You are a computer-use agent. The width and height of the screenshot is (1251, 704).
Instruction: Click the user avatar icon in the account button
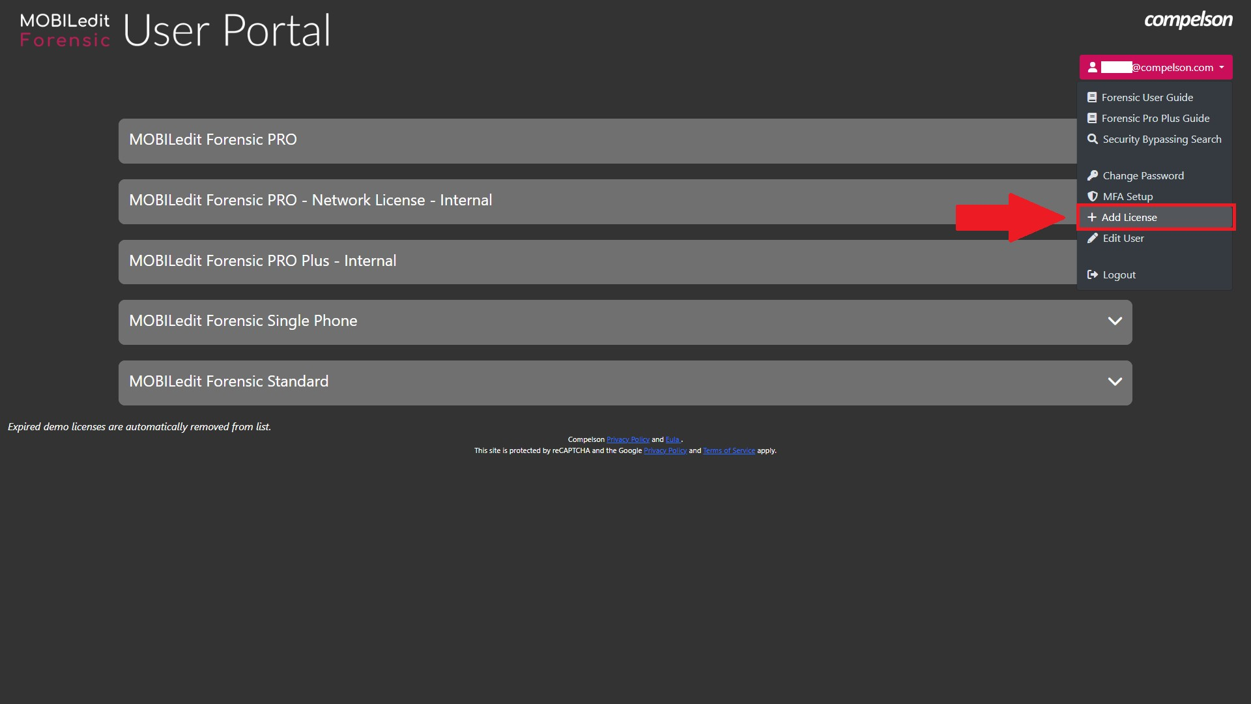tap(1093, 67)
